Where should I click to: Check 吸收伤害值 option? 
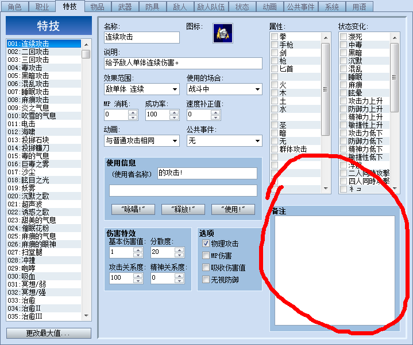pyautogui.click(x=206, y=268)
